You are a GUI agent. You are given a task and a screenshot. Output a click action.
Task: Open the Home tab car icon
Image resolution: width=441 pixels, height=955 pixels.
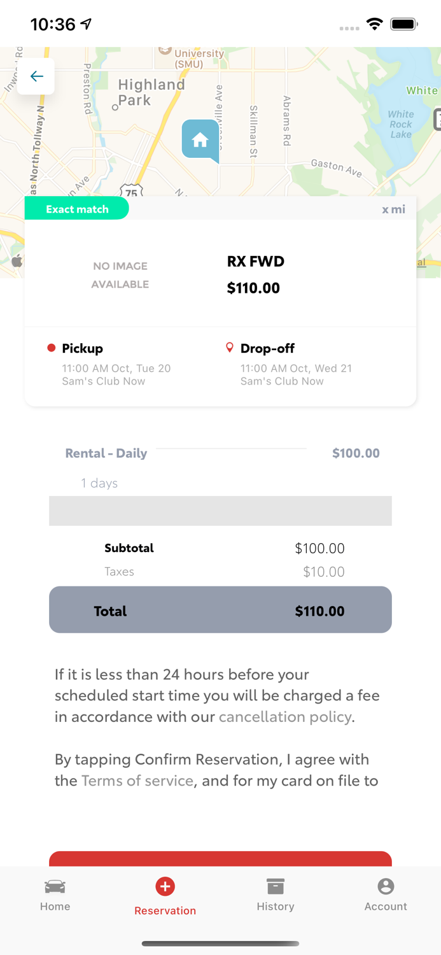[x=55, y=886]
